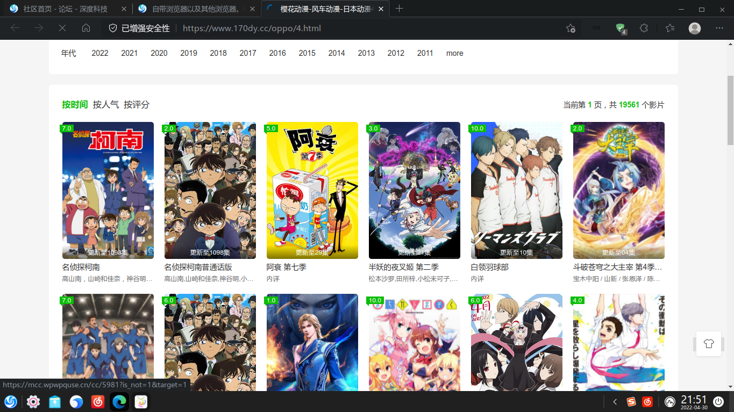Close the 樱花动漫 tab

381,9
